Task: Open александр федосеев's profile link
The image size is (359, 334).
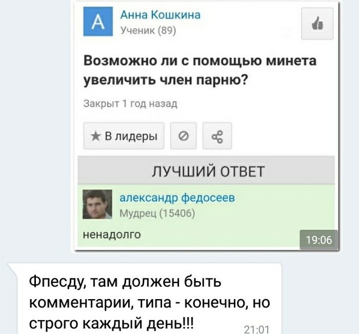Action: point(177,198)
